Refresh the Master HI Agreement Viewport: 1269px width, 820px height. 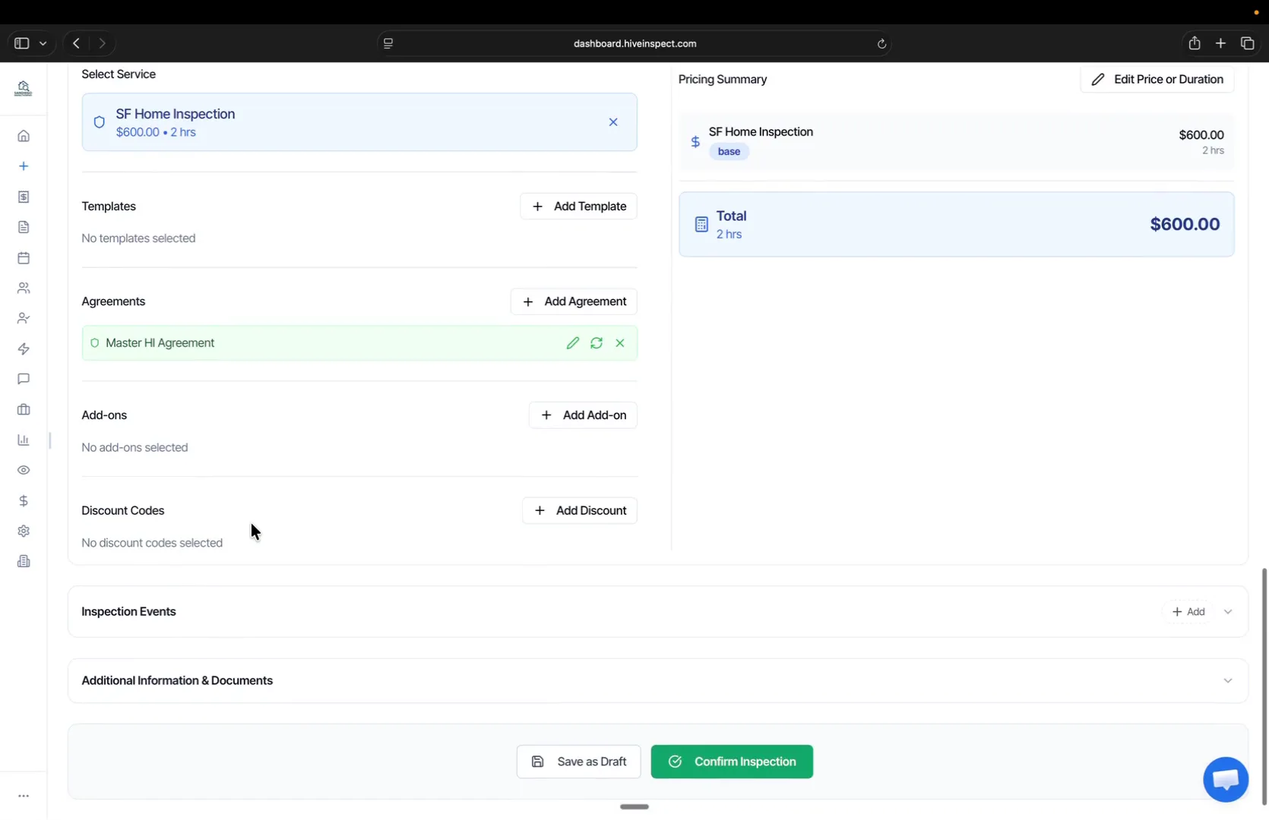597,343
